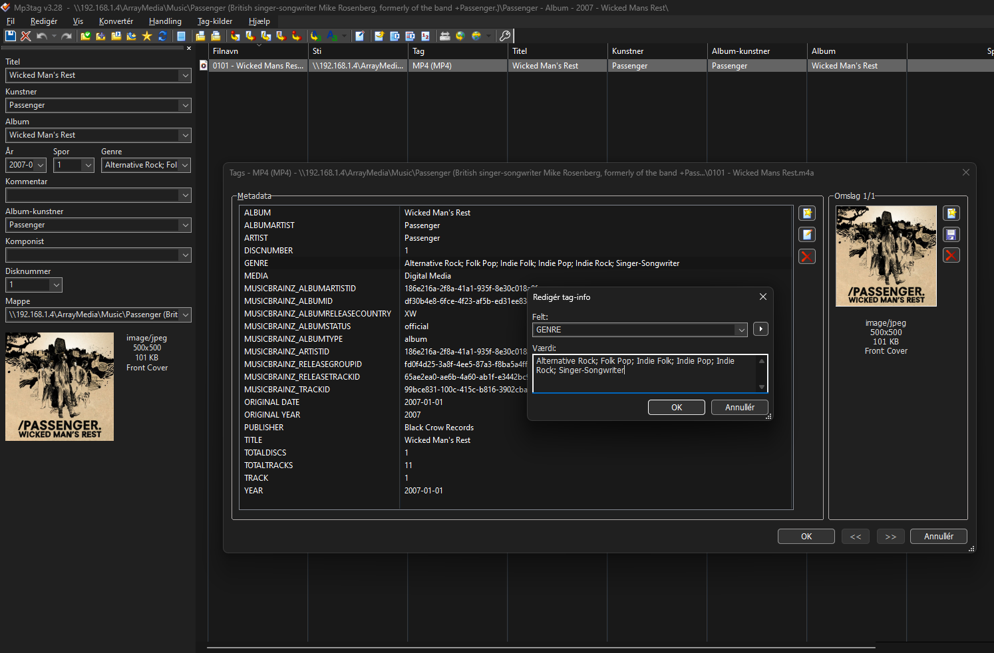Expand the Album-kunstner combo box in left panel

pos(184,225)
